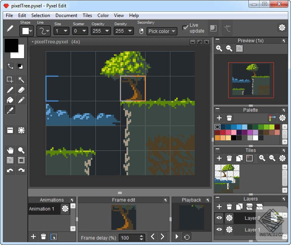Zoom in the Preview panel

pos(219,48)
